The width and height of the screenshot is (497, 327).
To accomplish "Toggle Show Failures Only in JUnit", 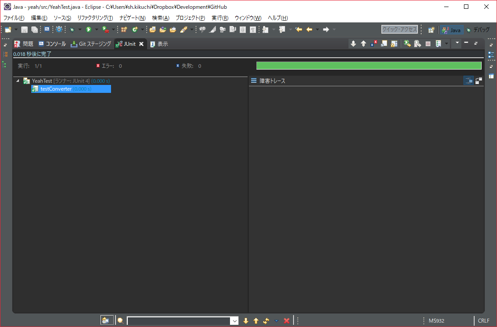I will (374, 44).
